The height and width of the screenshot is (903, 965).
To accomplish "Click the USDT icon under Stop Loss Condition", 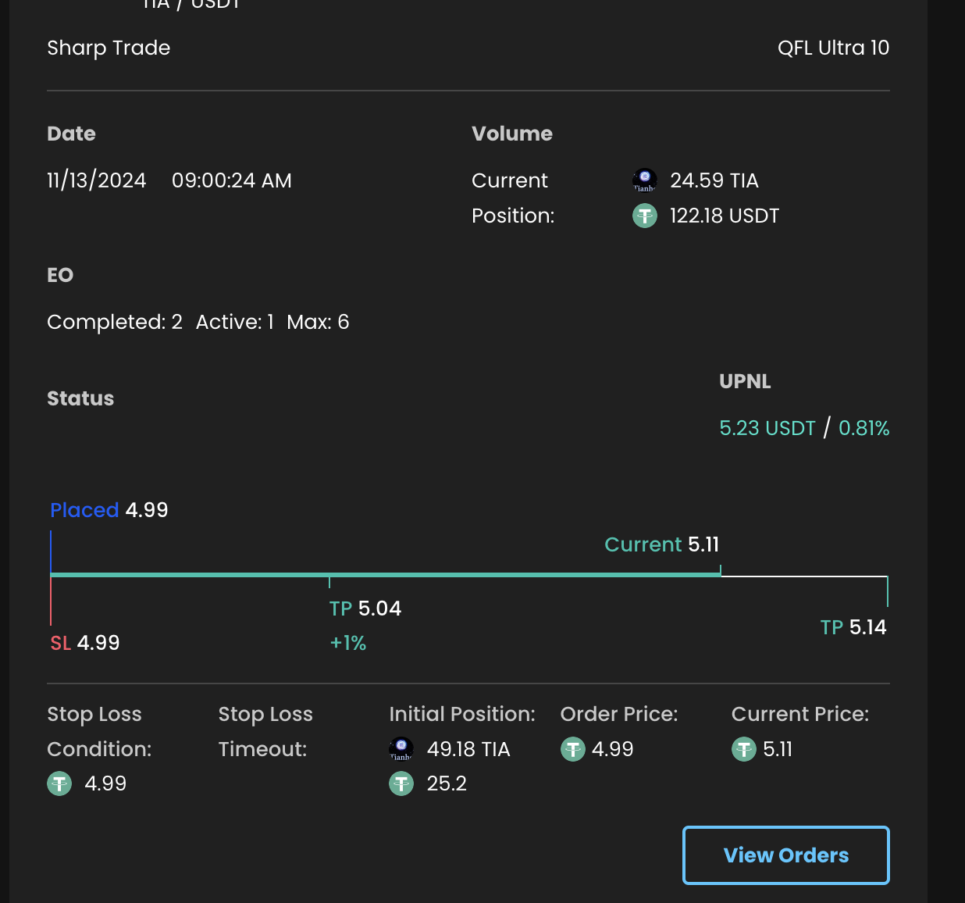I will [x=59, y=783].
